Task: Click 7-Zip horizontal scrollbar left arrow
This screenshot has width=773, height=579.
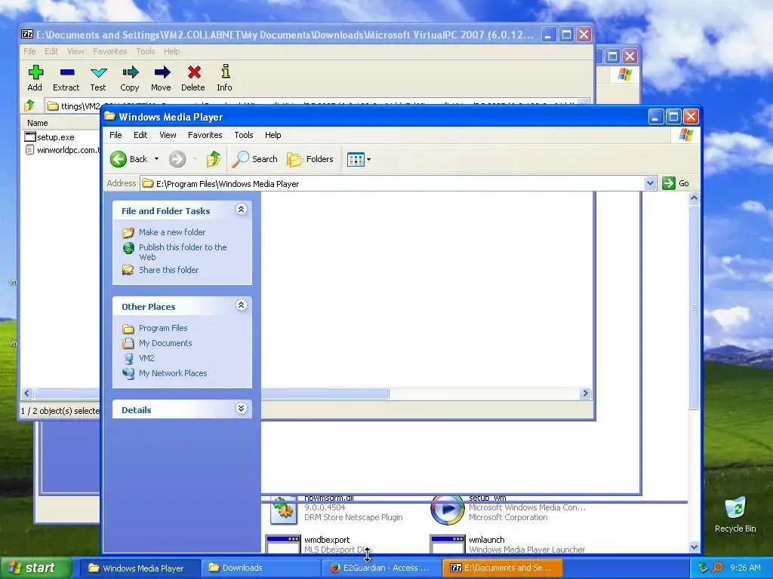Action: click(27, 393)
